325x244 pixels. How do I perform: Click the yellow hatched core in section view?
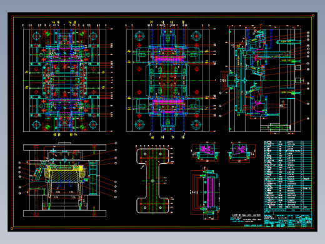click(64, 173)
